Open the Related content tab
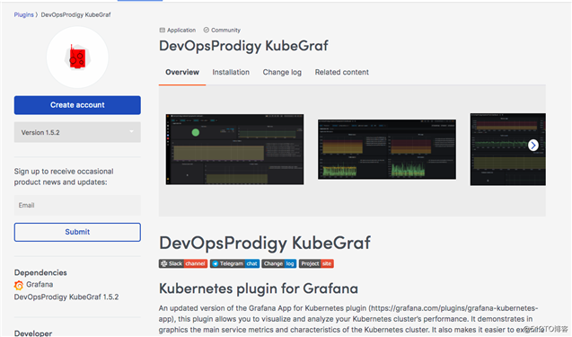Viewport: 572px width, 337px height. click(x=342, y=72)
